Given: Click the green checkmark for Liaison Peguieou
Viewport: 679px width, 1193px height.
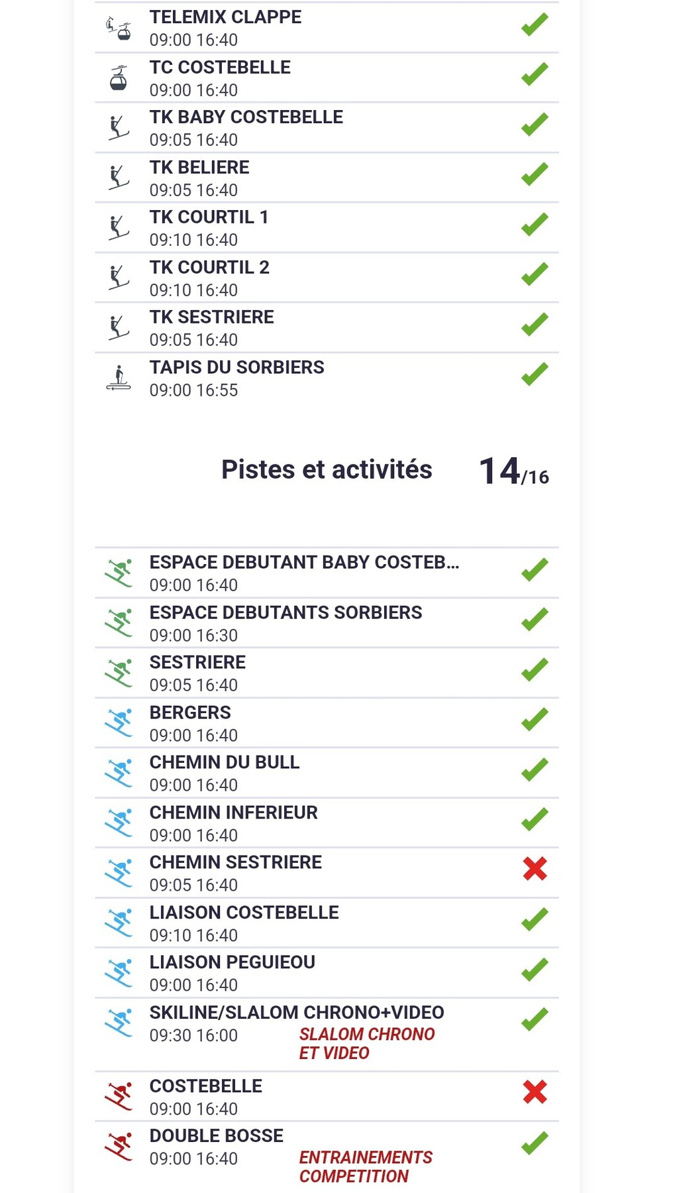Looking at the screenshot, I should (x=535, y=969).
